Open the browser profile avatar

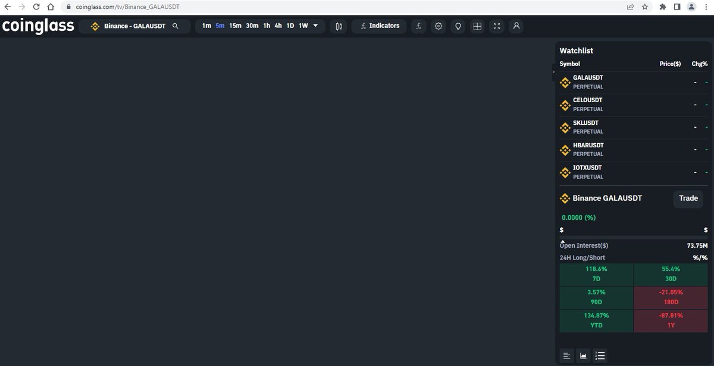pyautogui.click(x=691, y=7)
